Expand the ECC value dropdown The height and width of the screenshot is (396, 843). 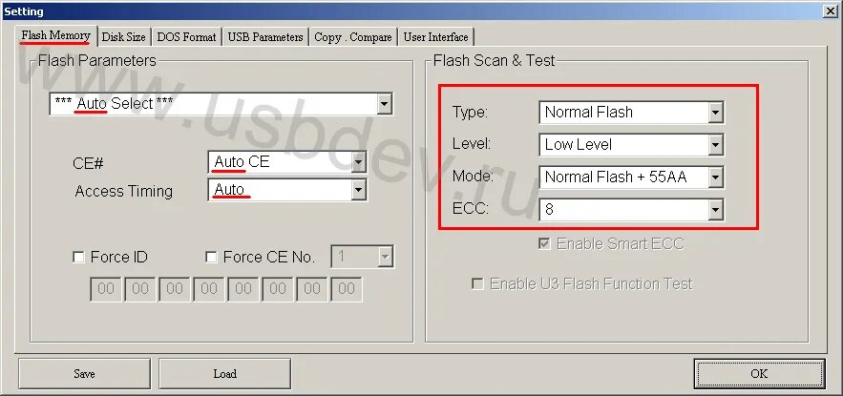point(631,210)
